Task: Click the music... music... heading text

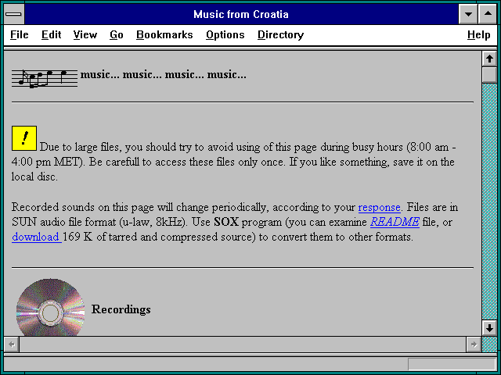Action: pyautogui.click(x=164, y=75)
